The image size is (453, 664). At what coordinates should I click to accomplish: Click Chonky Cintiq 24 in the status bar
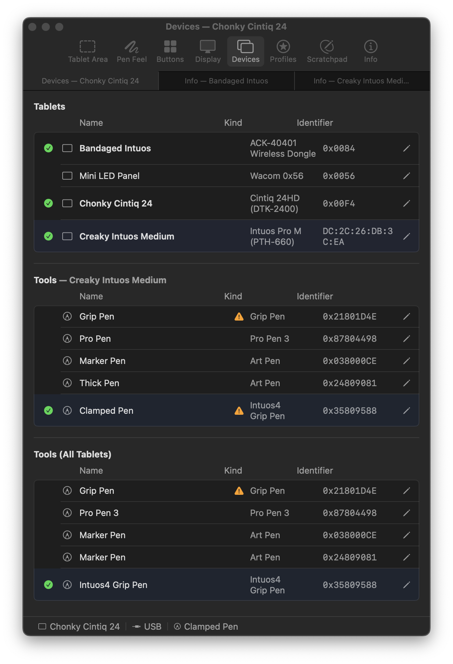pos(79,627)
